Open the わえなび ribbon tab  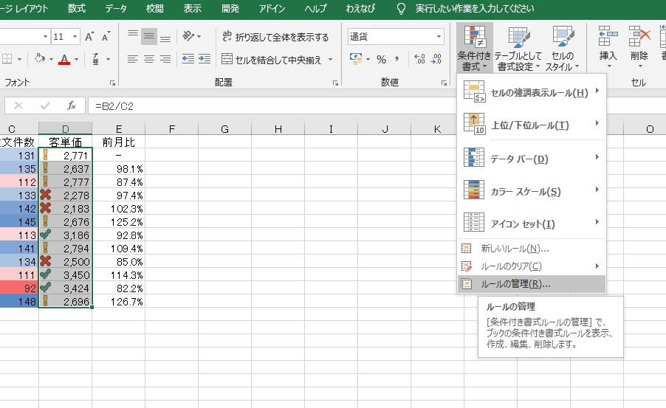(x=360, y=9)
